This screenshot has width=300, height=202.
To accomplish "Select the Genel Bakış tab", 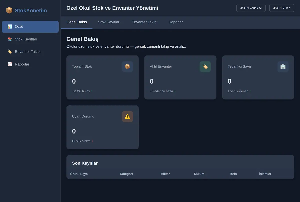I will pos(77,22).
